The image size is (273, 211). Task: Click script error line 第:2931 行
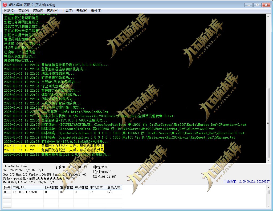125,125
